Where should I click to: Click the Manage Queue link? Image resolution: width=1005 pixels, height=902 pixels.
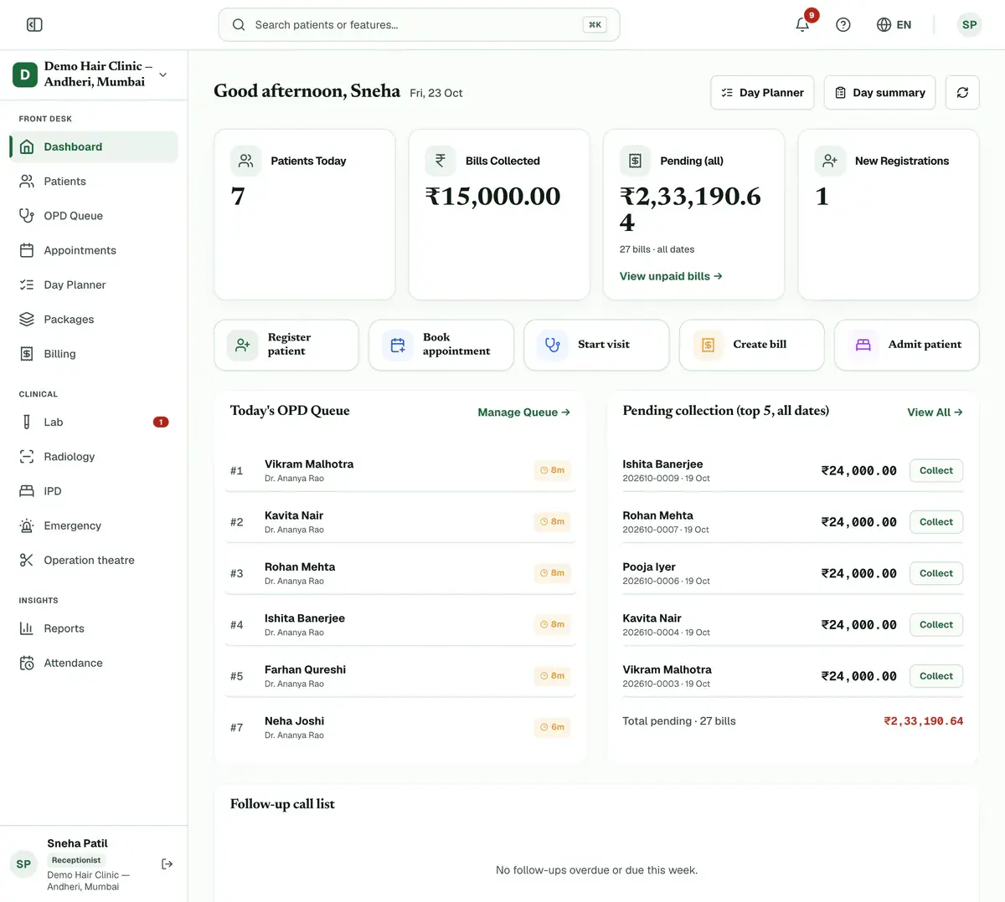point(524,413)
